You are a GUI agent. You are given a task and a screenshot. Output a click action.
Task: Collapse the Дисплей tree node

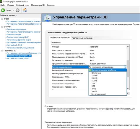(2, 27)
